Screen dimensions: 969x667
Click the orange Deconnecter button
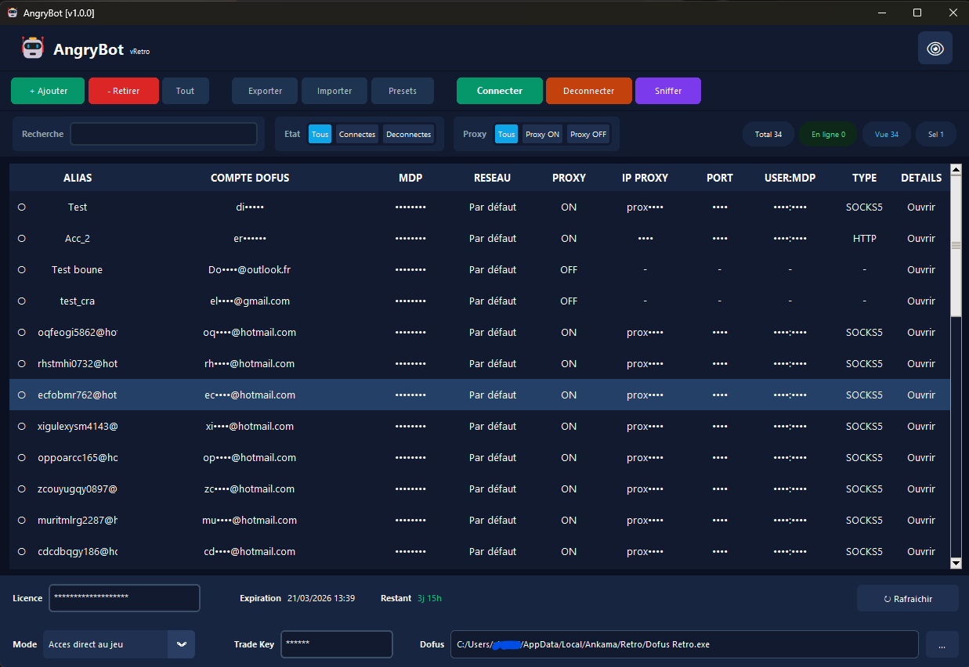coord(588,91)
